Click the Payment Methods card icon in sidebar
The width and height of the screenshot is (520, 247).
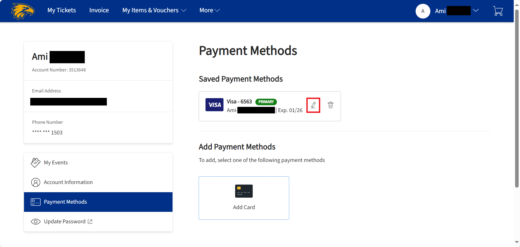[36, 202]
